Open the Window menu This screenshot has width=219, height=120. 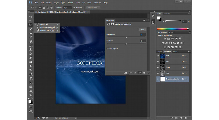click(97, 3)
